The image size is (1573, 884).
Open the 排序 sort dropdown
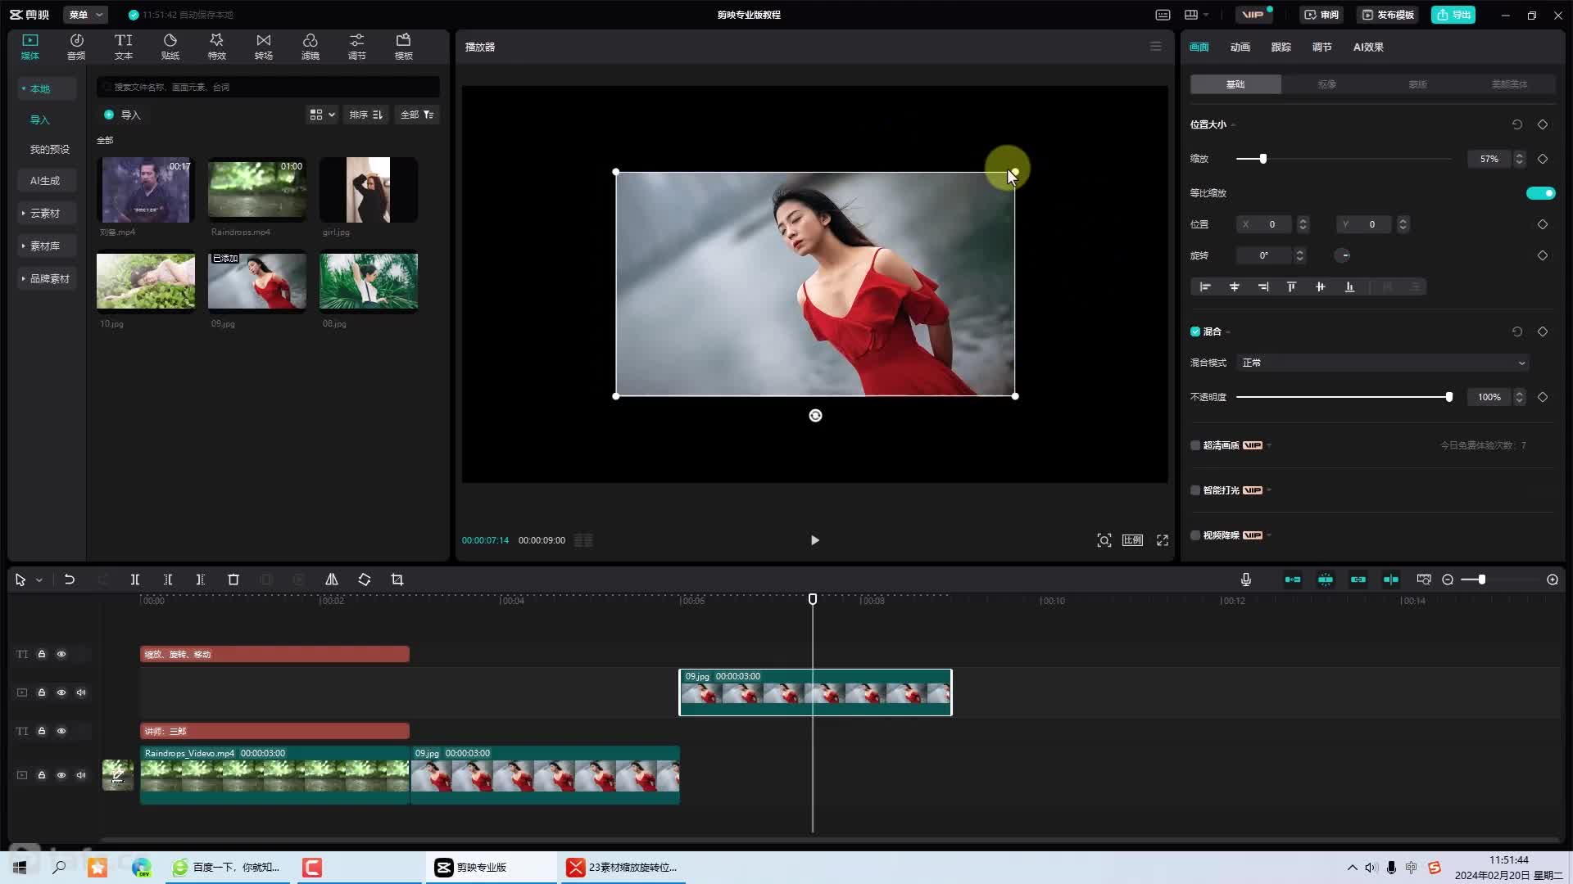pyautogui.click(x=365, y=115)
